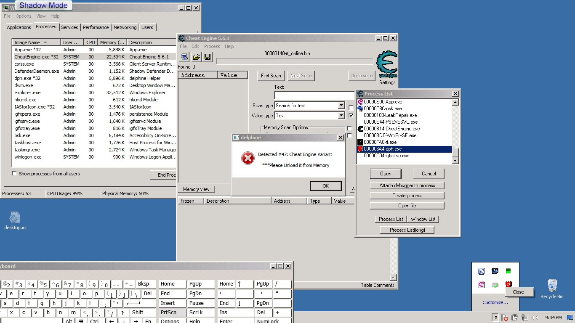Select 000006A4-dph.exe in Process List
Image resolution: width=575 pixels, height=323 pixels.
pyautogui.click(x=404, y=149)
